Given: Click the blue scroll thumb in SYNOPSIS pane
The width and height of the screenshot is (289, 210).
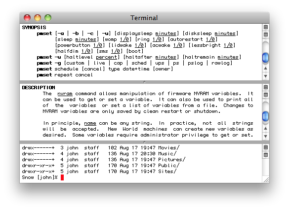Looking at the screenshot, I should coord(265,58).
